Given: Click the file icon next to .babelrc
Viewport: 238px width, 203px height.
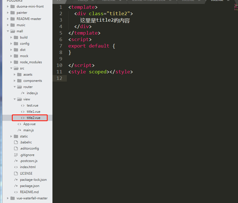Looking at the screenshot, I should pyautogui.click(x=16, y=142).
